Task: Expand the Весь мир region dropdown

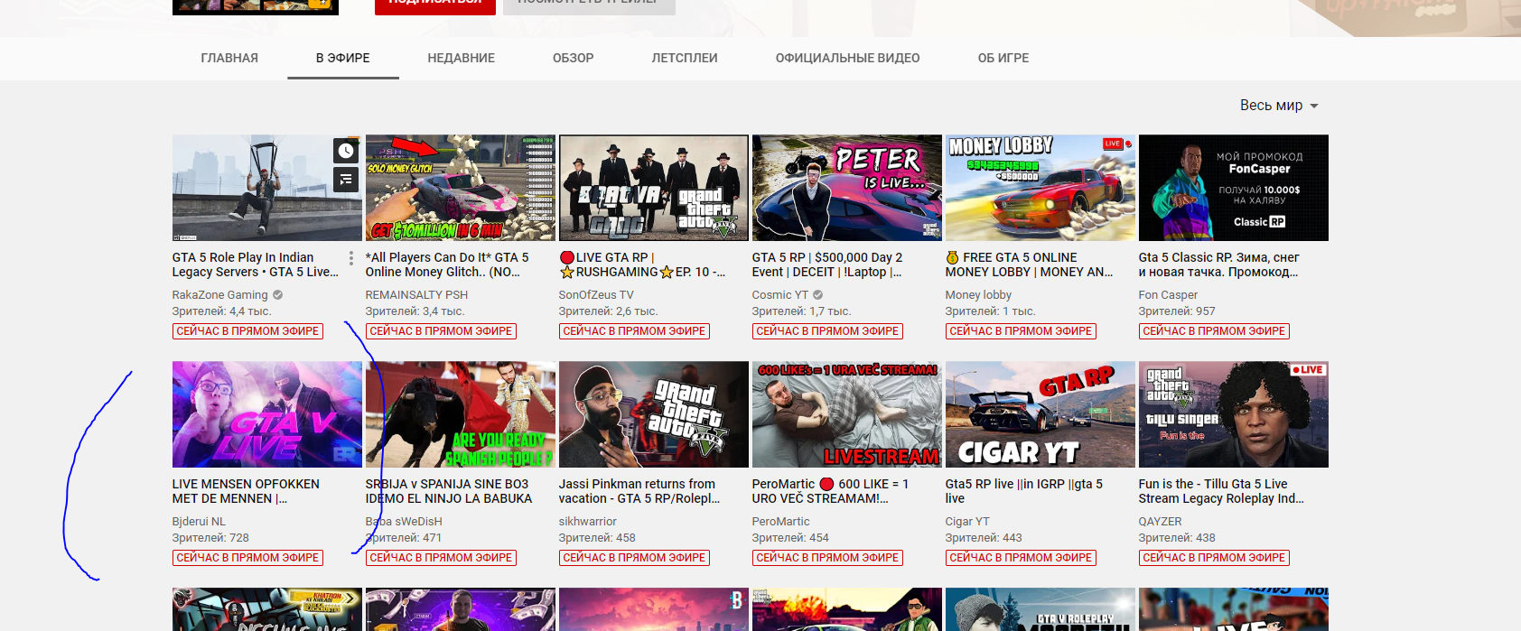Action: (x=1278, y=106)
